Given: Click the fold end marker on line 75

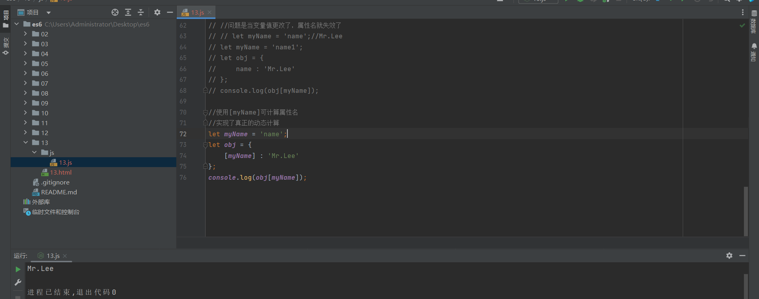Looking at the screenshot, I should point(205,166).
